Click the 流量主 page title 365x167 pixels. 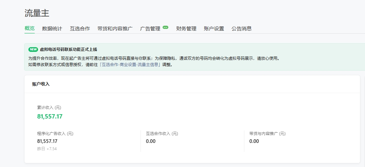(37, 13)
